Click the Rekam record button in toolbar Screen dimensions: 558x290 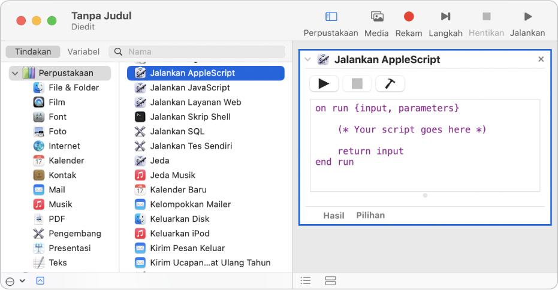pos(409,17)
